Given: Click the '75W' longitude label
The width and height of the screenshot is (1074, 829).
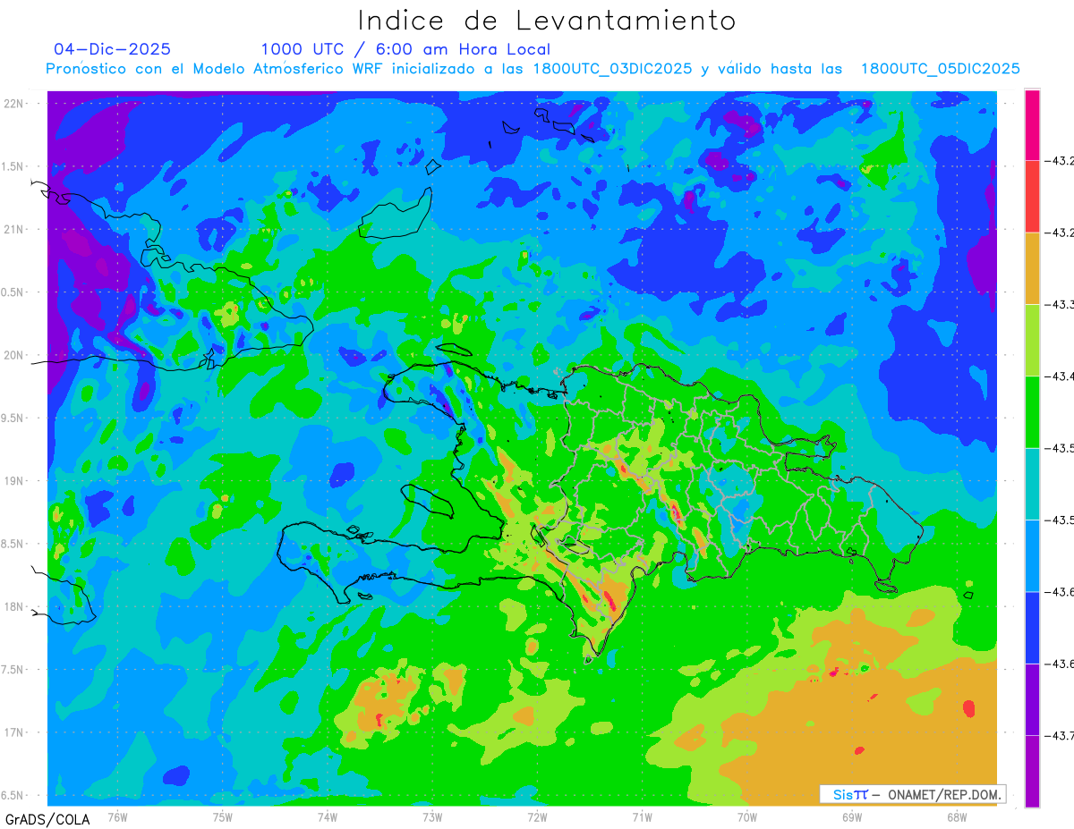Looking at the screenshot, I should 222,816.
